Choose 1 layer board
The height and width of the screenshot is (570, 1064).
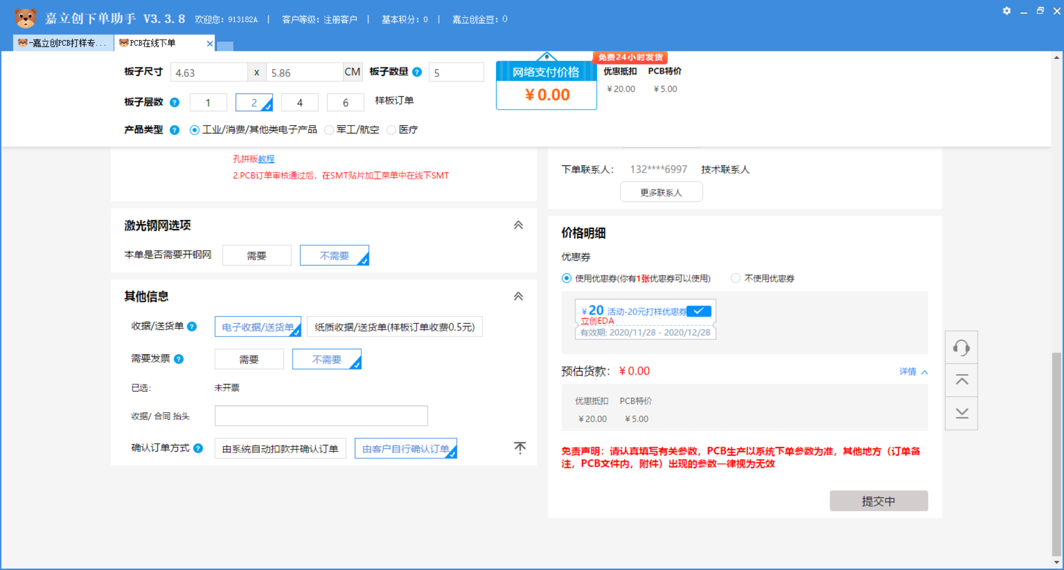(x=208, y=102)
